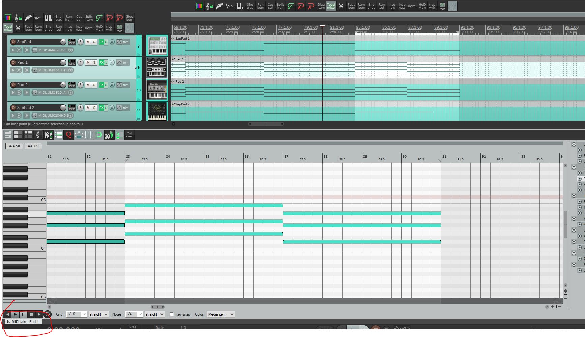
Task: Select the scissors icon in the toolbar above the tracks
Action: point(18,28)
